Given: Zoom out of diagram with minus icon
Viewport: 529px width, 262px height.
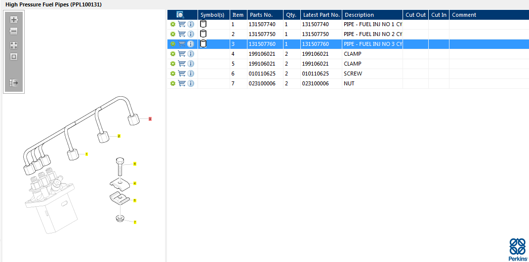Looking at the screenshot, I should point(13,32).
